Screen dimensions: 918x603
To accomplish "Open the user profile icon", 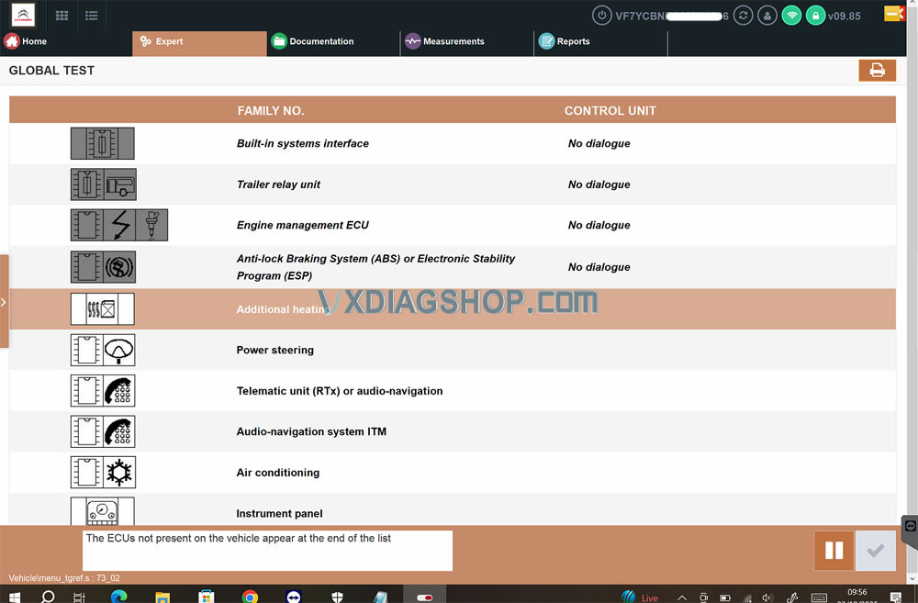I will pyautogui.click(x=768, y=16).
